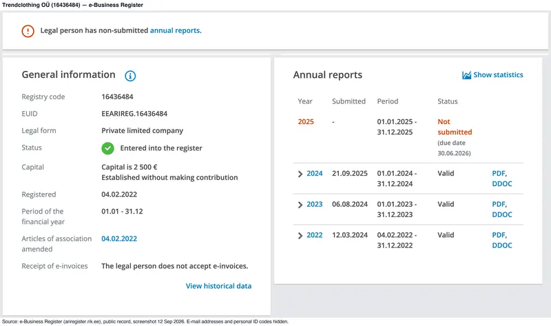551x326 pixels.
Task: Click the Status column header in reports
Action: coord(447,101)
